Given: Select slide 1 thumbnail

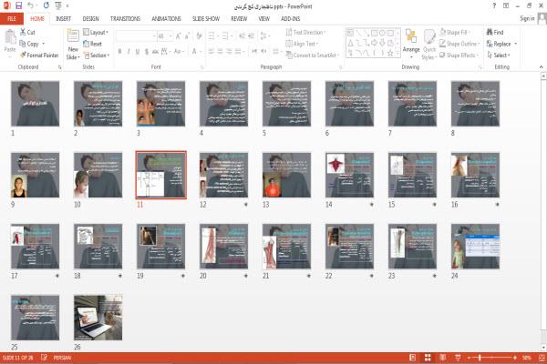Looking at the screenshot, I should (x=36, y=104).
